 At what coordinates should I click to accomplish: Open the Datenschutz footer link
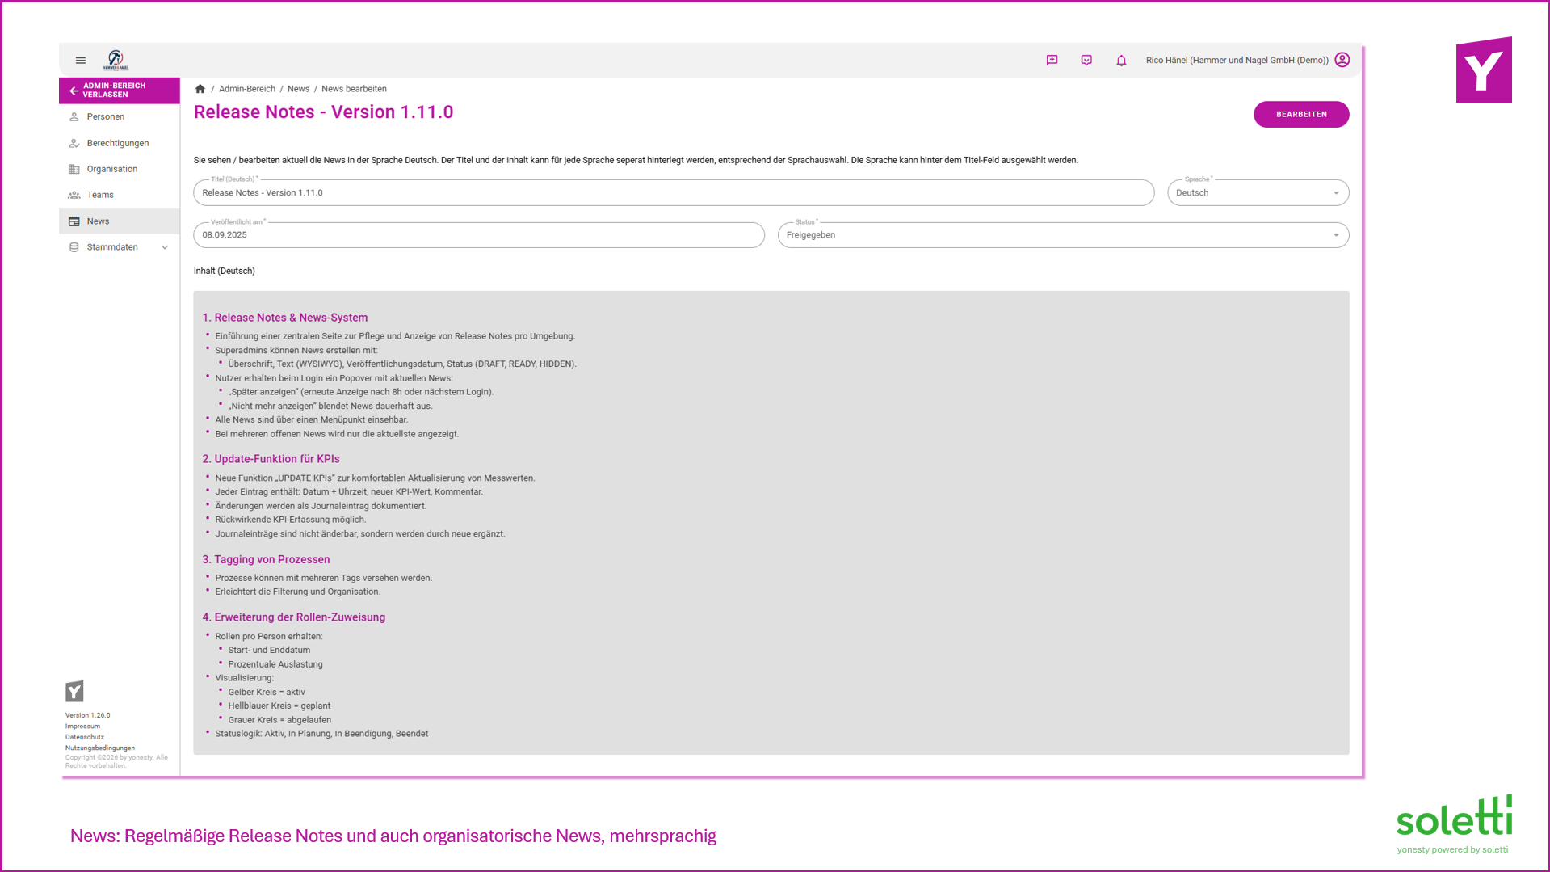click(85, 737)
